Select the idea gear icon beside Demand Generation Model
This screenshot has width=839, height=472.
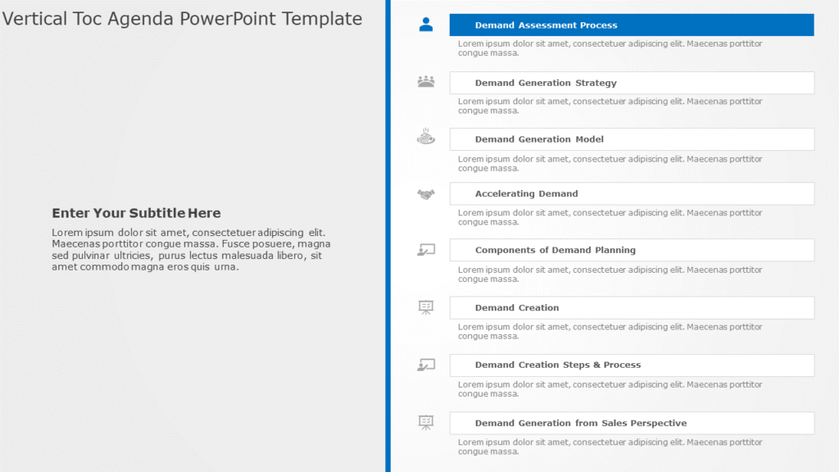coord(424,137)
